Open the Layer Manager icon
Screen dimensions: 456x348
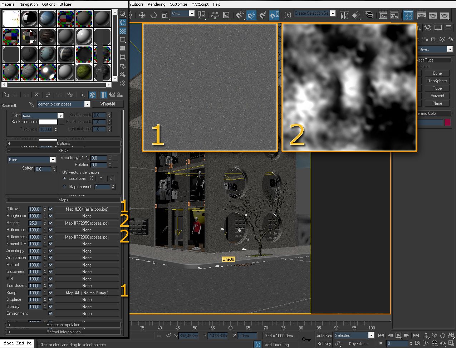[370, 15]
